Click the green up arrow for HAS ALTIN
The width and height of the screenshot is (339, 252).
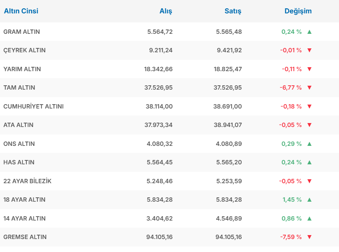(309, 162)
